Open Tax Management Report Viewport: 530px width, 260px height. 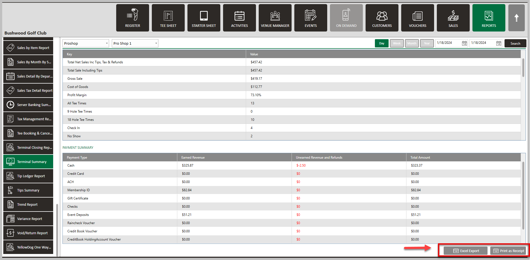pos(28,119)
